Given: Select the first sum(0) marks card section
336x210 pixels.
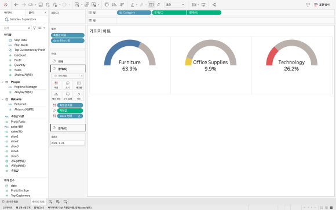Looking at the screenshot, I should point(68,69).
